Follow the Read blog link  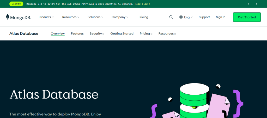(x=143, y=4)
